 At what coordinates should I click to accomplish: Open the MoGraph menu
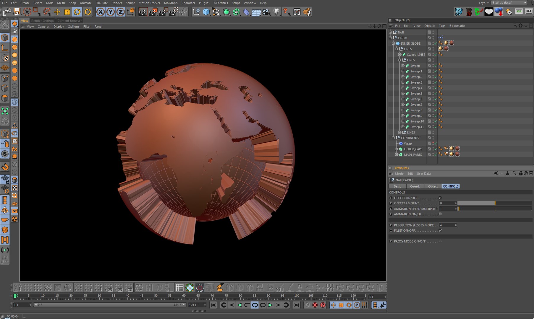tap(171, 3)
